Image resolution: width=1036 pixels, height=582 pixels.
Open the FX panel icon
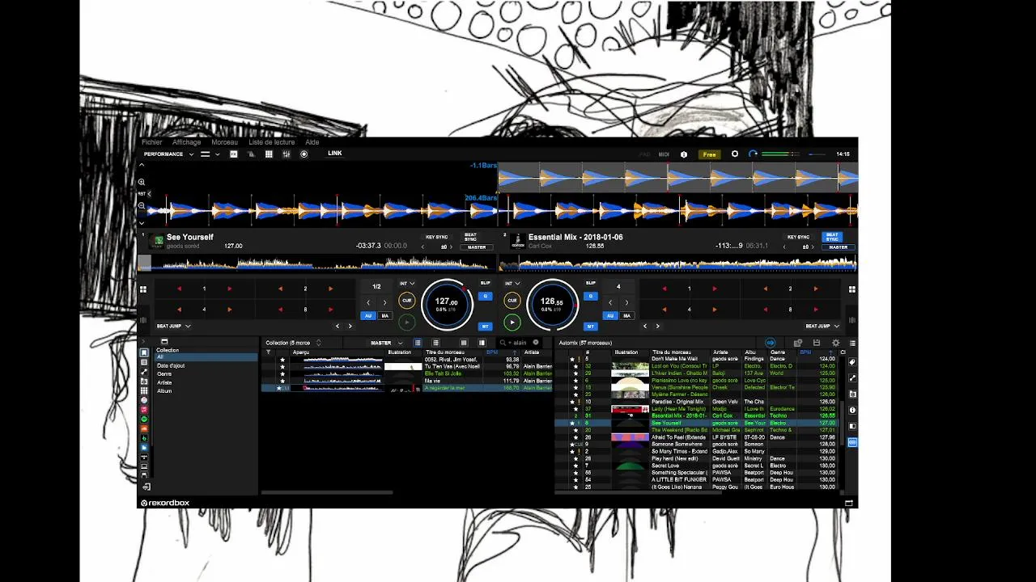tap(234, 154)
